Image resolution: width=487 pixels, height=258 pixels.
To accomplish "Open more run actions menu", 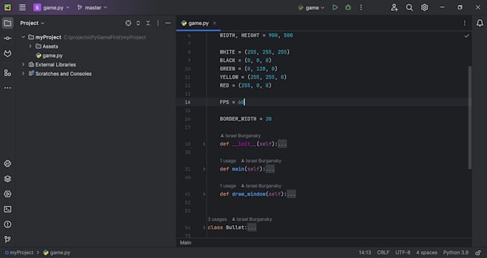I will point(361,7).
